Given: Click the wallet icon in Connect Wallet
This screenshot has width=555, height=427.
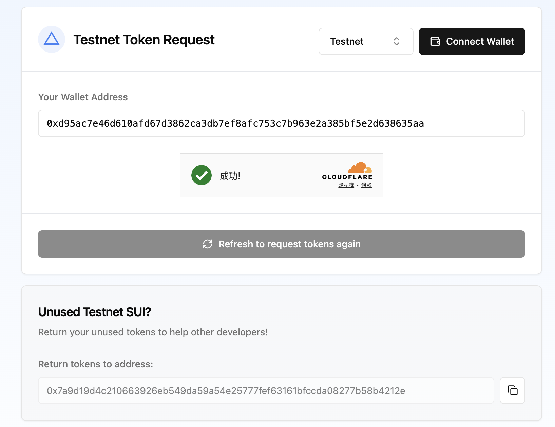Looking at the screenshot, I should pyautogui.click(x=435, y=41).
